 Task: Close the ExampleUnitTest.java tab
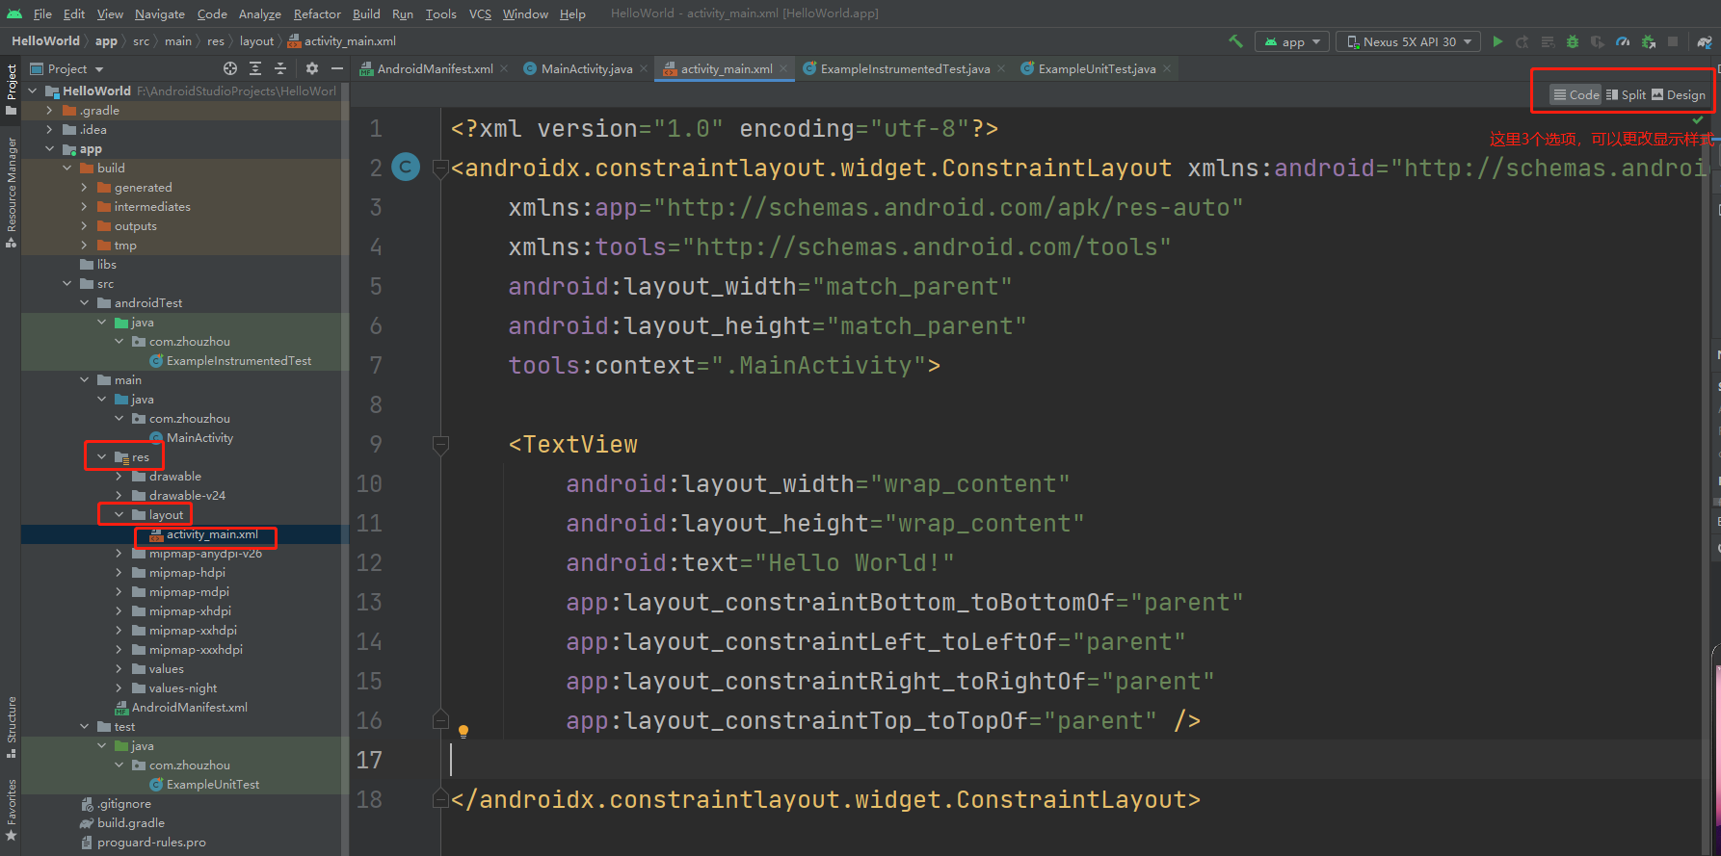point(1167,68)
